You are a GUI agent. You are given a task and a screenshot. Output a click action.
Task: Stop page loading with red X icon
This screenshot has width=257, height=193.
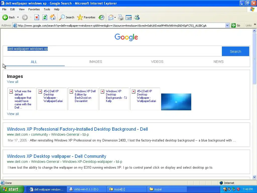tap(37, 17)
